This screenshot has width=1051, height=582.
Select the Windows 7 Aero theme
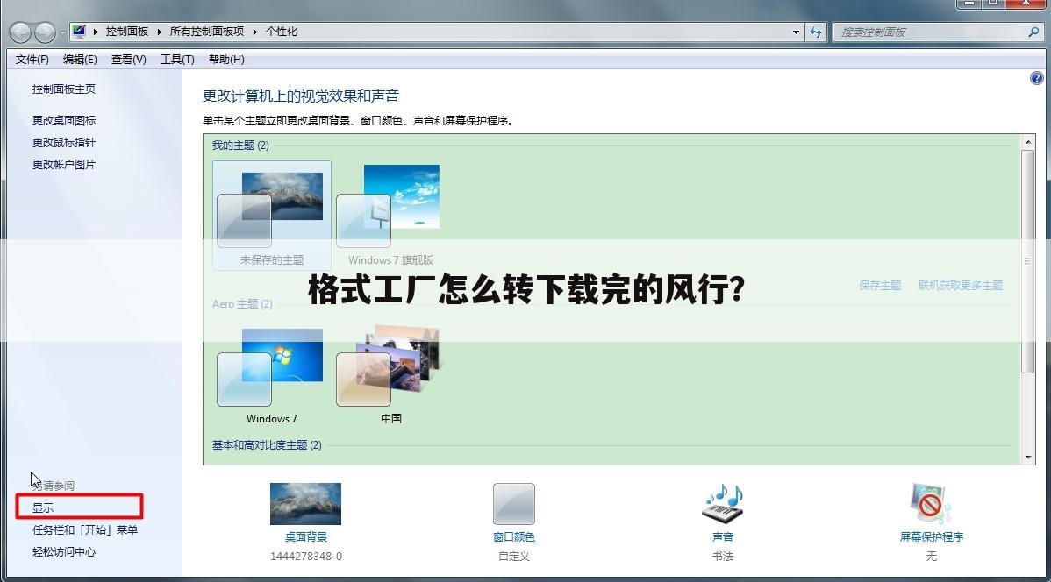click(x=271, y=373)
